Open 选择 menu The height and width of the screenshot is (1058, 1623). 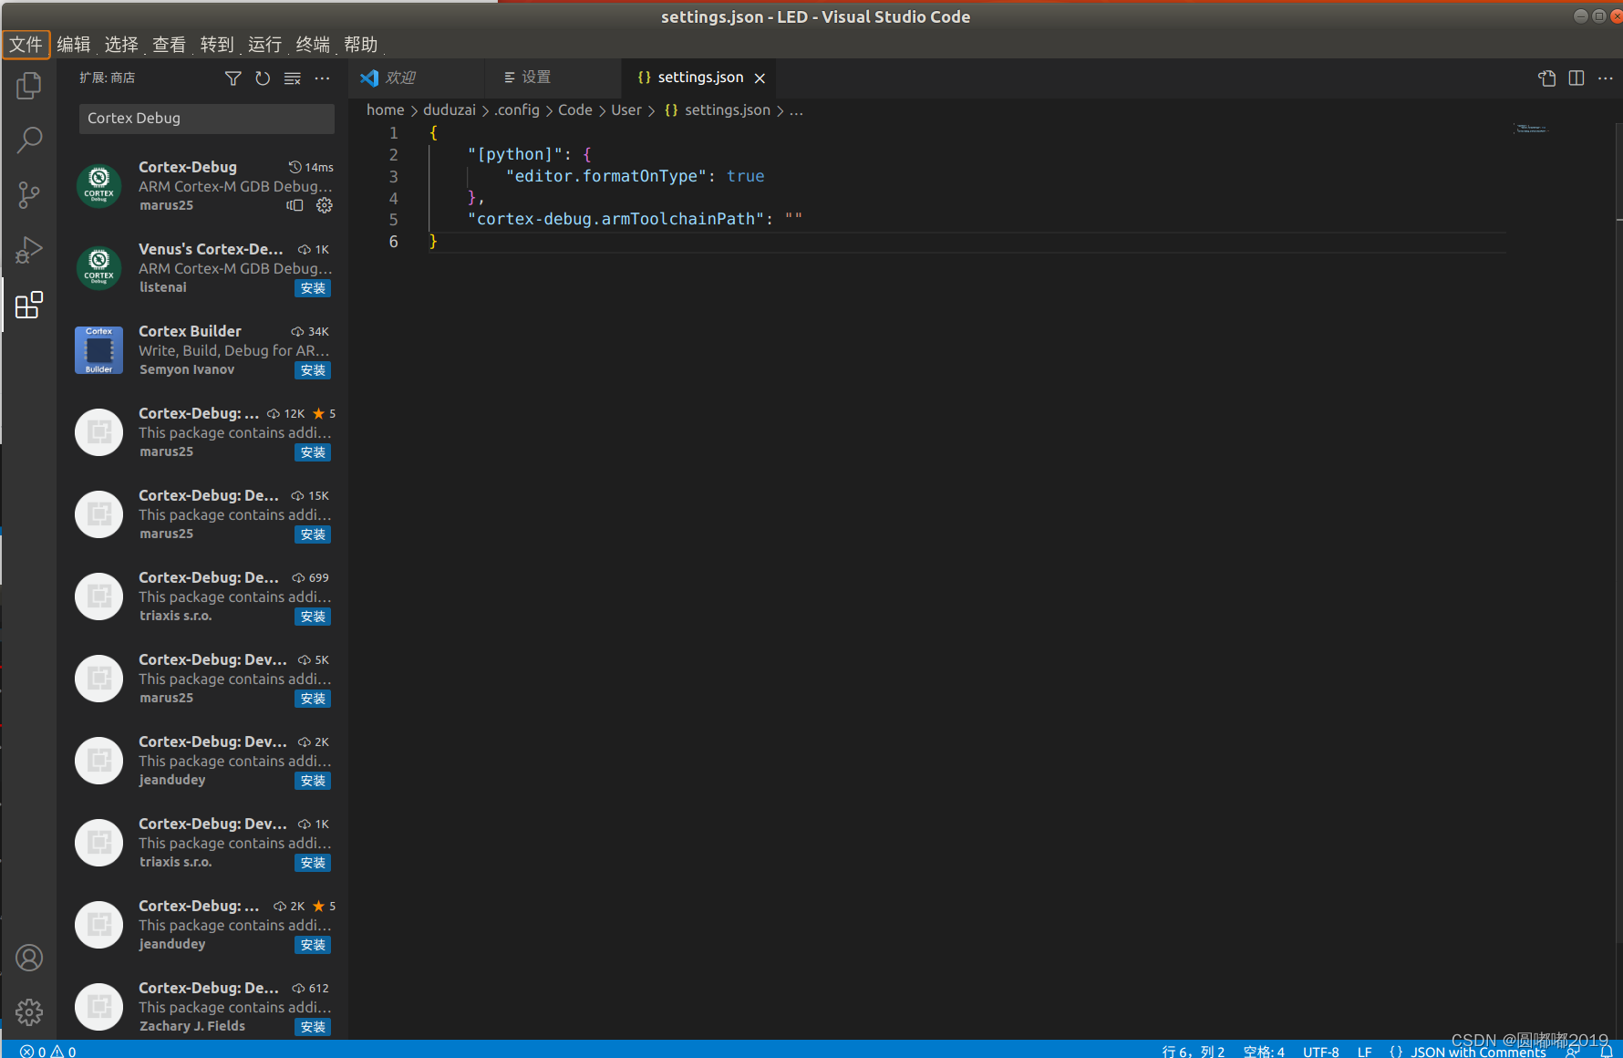[x=121, y=45]
